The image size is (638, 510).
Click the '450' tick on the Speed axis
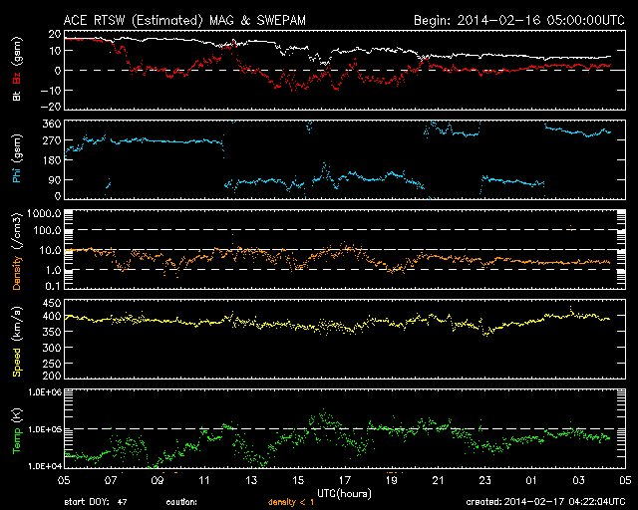tap(52, 303)
